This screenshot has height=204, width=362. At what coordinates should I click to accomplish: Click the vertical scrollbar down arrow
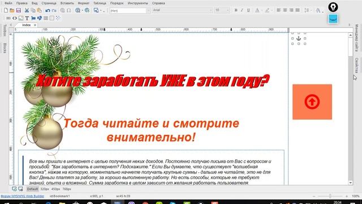[351, 182]
